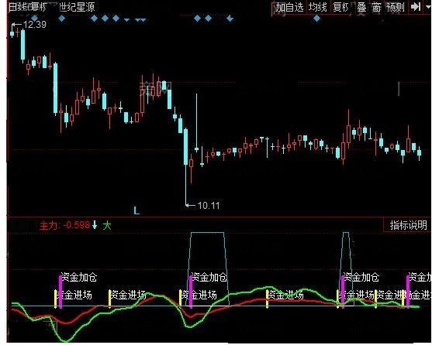The height and width of the screenshot is (345, 432).
Task: Click the blue diamond marker beneath 世纪星源 title
Action: point(62,19)
